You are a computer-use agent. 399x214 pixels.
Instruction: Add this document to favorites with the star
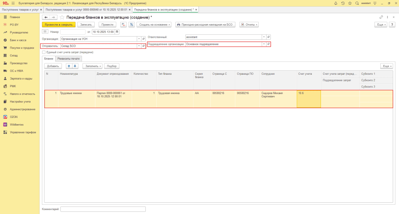(x=62, y=18)
